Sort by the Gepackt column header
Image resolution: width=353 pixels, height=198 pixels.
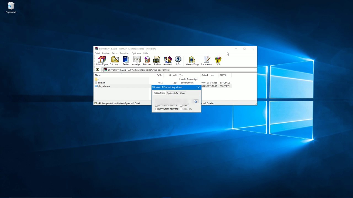click(171, 75)
